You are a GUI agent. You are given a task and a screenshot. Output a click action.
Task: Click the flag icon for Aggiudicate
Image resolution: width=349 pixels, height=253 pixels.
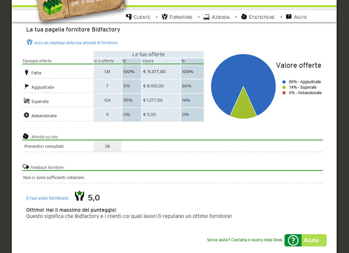point(27,86)
